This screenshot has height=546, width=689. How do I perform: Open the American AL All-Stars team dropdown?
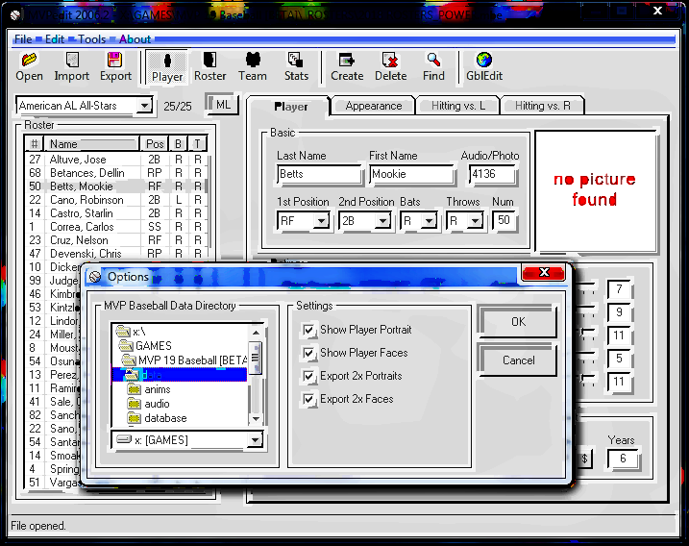144,106
